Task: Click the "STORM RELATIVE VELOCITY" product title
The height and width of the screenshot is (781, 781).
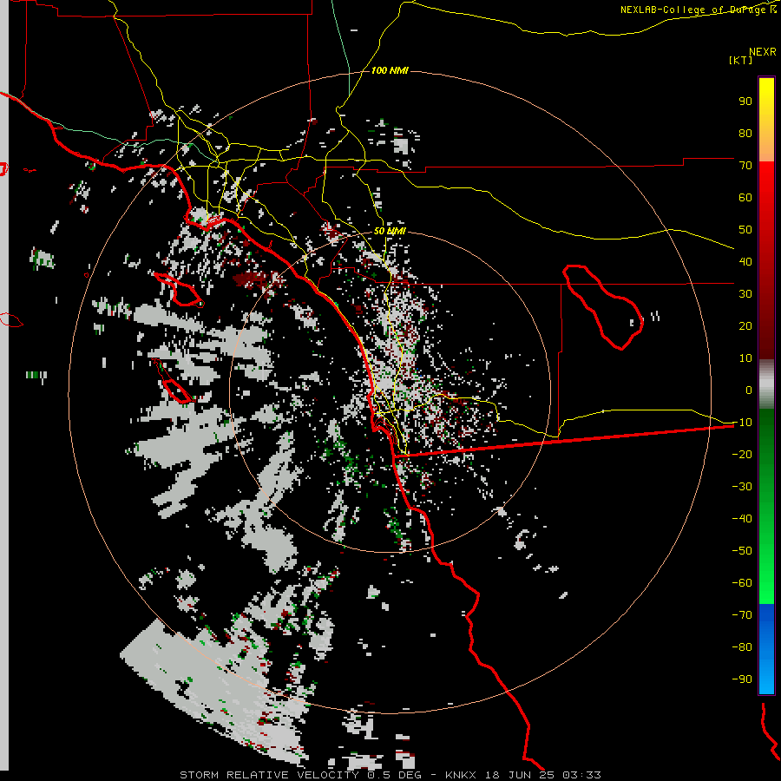Action: tap(269, 775)
